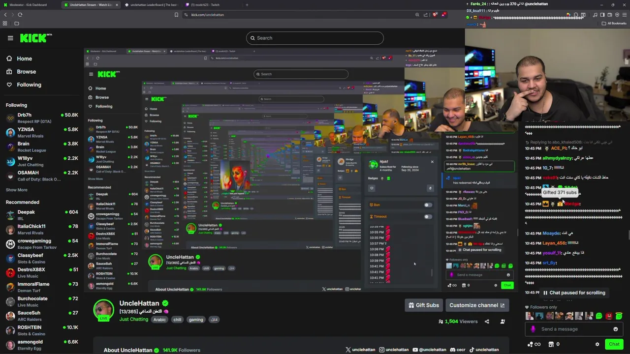
Task: Select the gaming tag
Action: [x=196, y=320]
